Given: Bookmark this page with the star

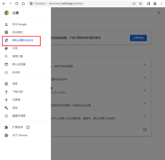Looking at the screenshot, I should (140, 4).
